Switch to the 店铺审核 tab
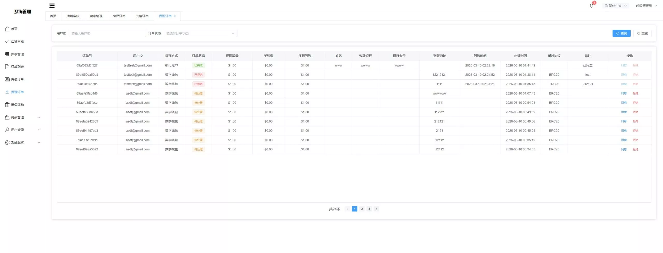The width and height of the screenshot is (663, 253). pos(73,16)
